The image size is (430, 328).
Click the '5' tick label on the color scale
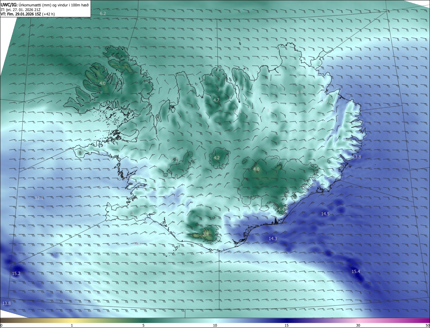coord(143,325)
